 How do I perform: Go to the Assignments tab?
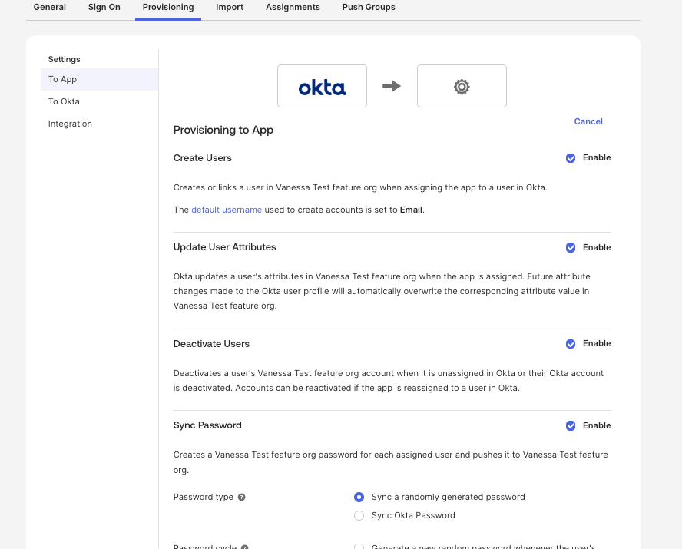(293, 8)
